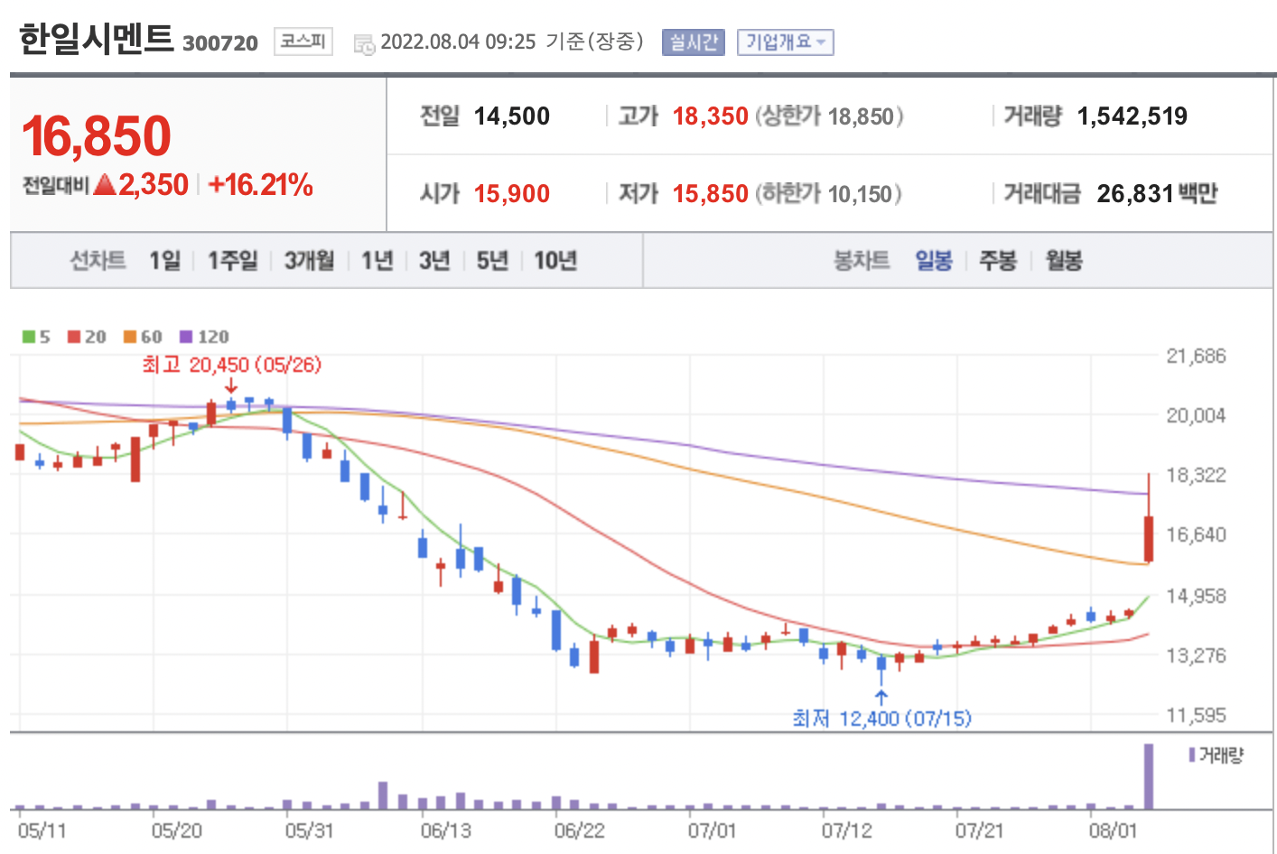1277x854 pixels.
Task: Select the 3년 line chart tab
Action: [x=434, y=261]
